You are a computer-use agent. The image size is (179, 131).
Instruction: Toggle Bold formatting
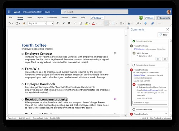coord(69,23)
